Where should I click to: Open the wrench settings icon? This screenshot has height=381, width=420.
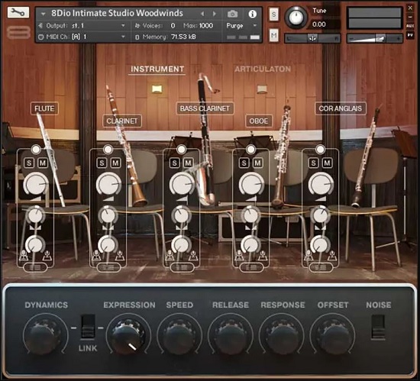click(x=18, y=12)
